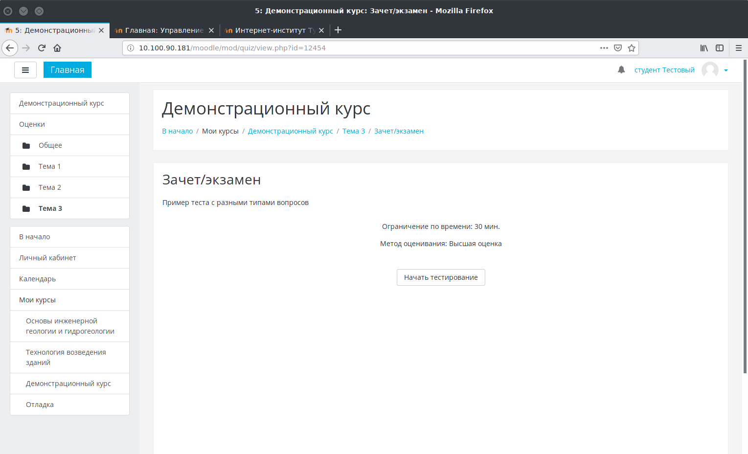
Task: Click text Пример теста с разными типами вопросов
Action: click(x=235, y=203)
